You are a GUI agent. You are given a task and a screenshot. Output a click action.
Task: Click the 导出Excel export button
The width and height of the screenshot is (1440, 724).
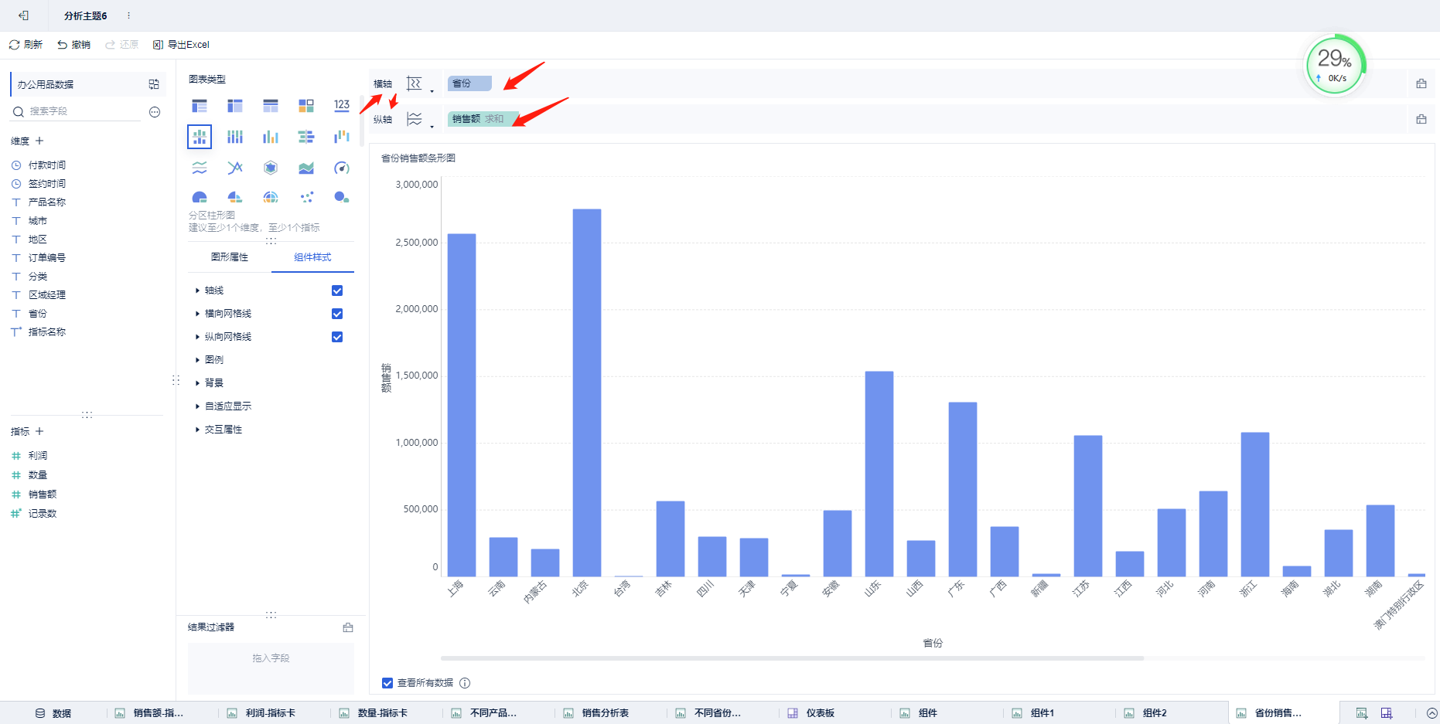pos(181,45)
